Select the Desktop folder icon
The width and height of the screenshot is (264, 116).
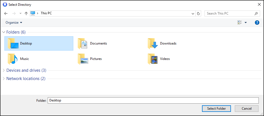13,44
